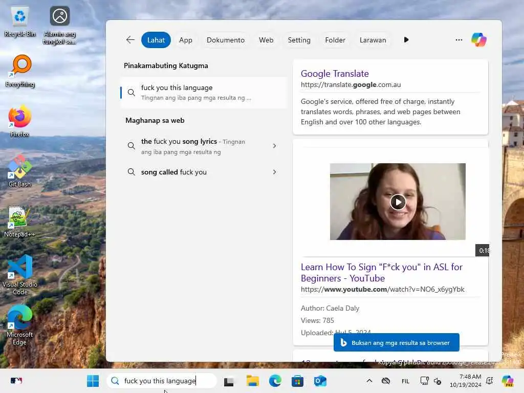Click 'Buksan ang mga resulta sa browser' button
Image resolution: width=524 pixels, height=393 pixels.
click(397, 342)
